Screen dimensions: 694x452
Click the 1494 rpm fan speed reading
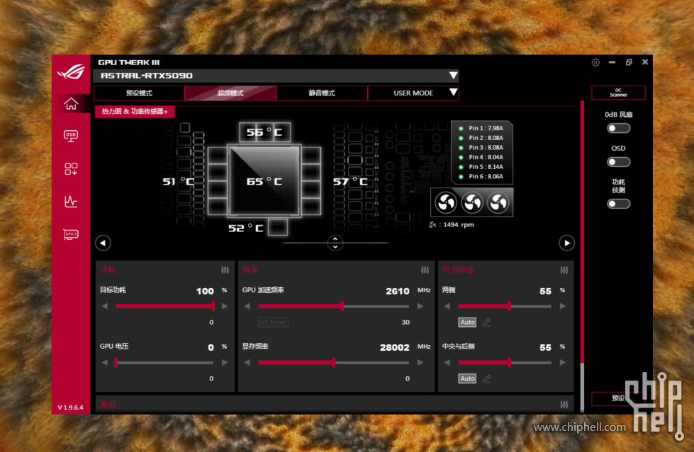(x=459, y=225)
